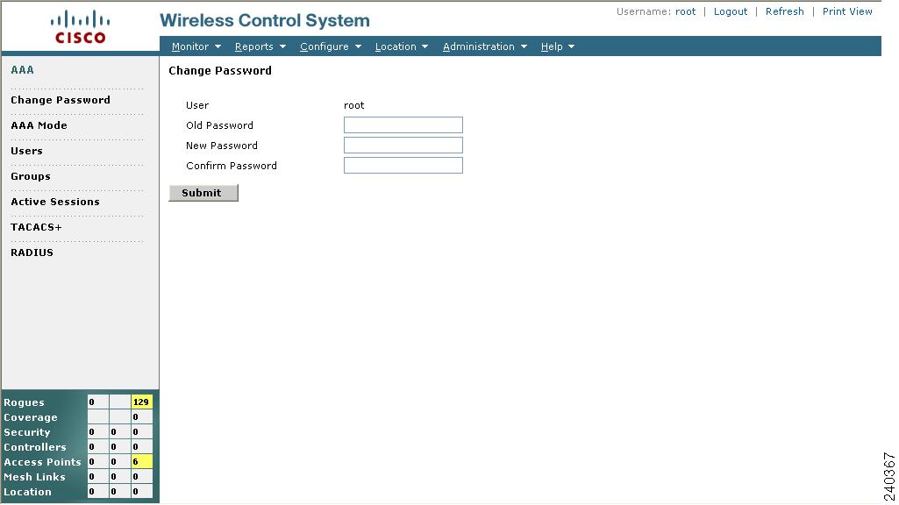Submit the password change form
The height and width of the screenshot is (505, 899).
coord(203,193)
